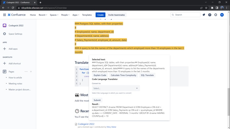Click the Confluence Search field

pyautogui.click(x=185, y=15)
